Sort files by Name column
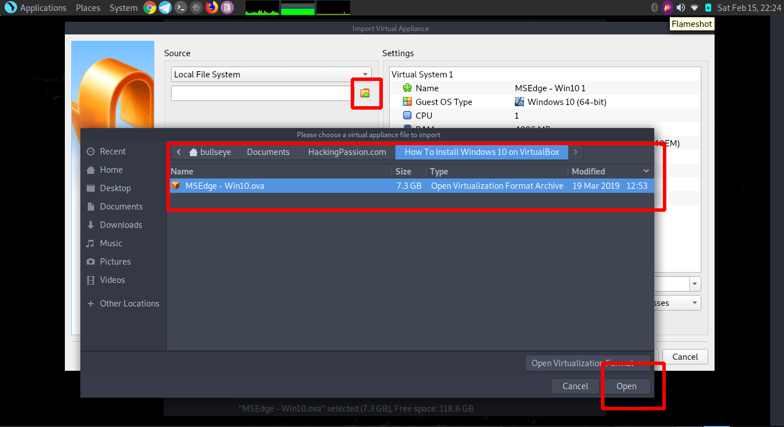Image resolution: width=784 pixels, height=427 pixels. [280, 171]
